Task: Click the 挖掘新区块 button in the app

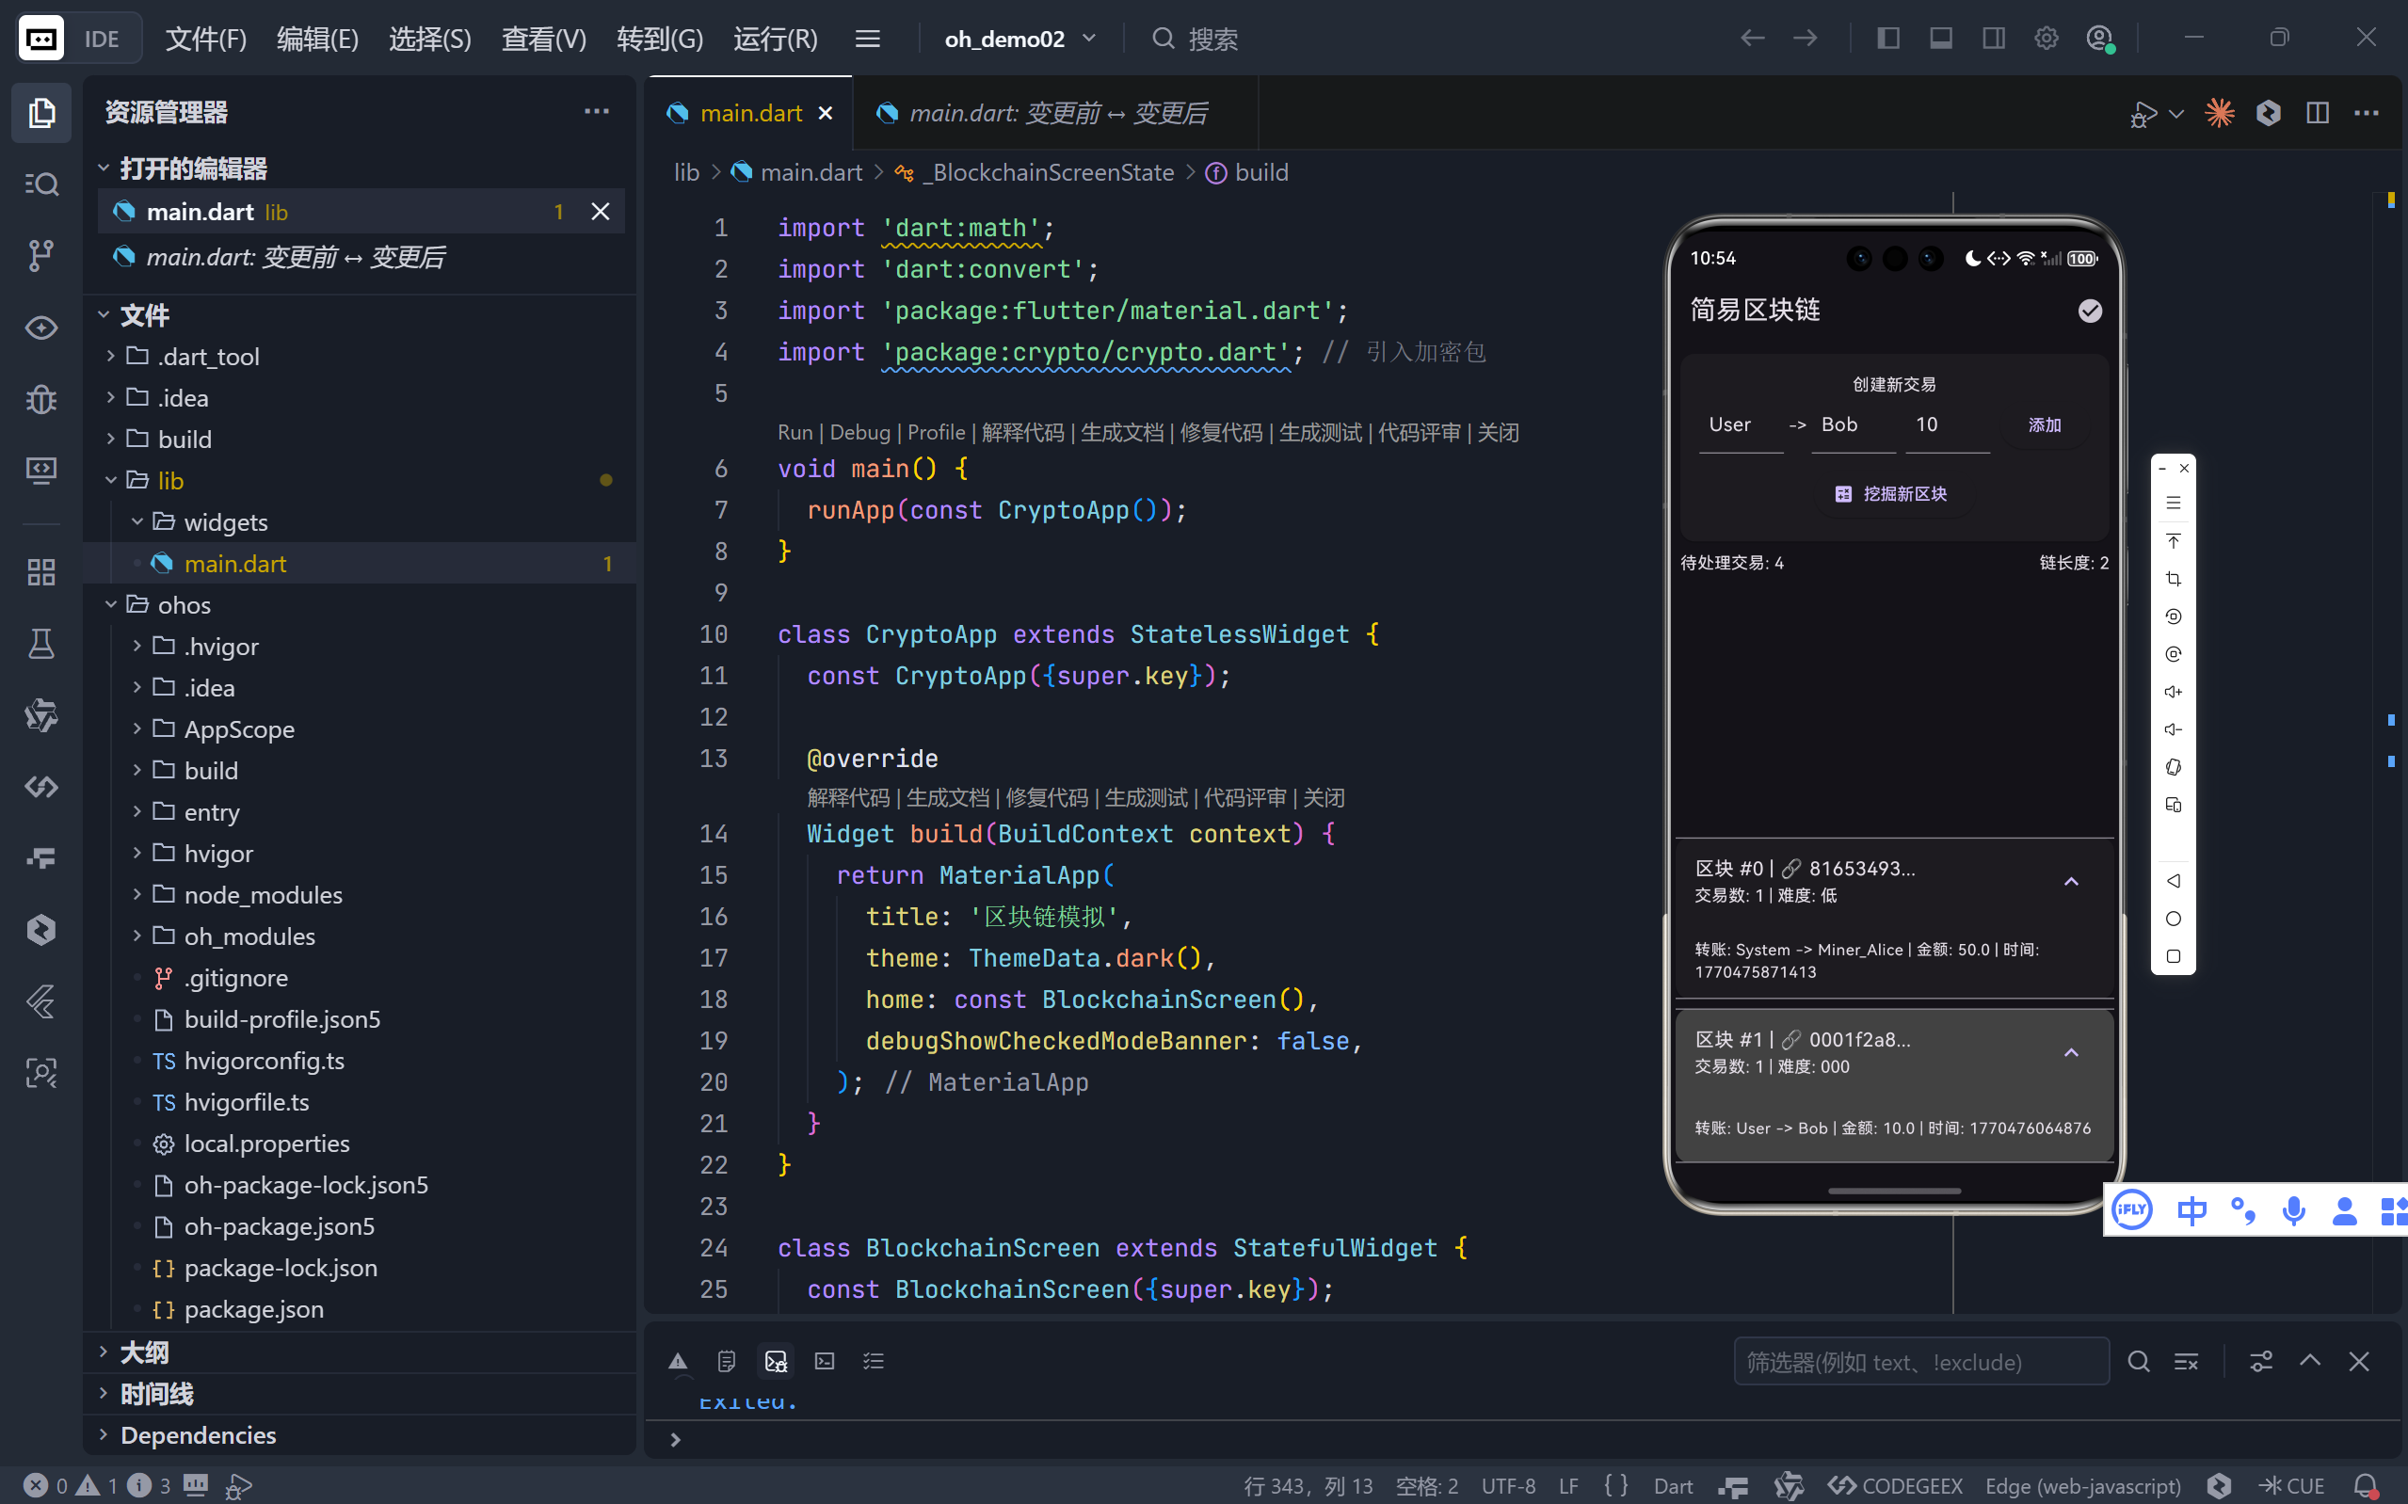Action: pos(1893,493)
